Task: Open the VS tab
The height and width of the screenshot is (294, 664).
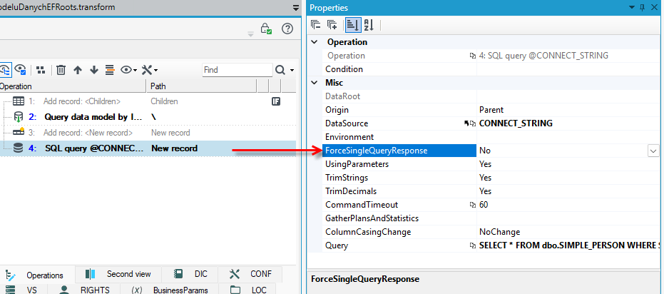Action: pos(24,290)
